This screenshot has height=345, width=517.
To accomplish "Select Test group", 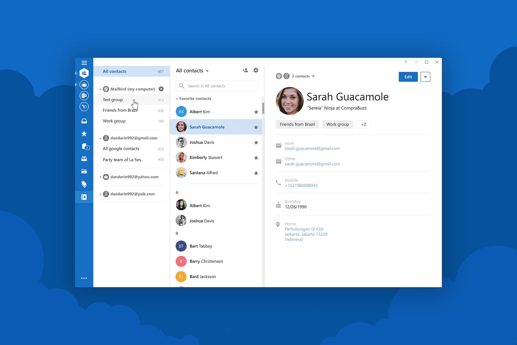I will 132,100.
